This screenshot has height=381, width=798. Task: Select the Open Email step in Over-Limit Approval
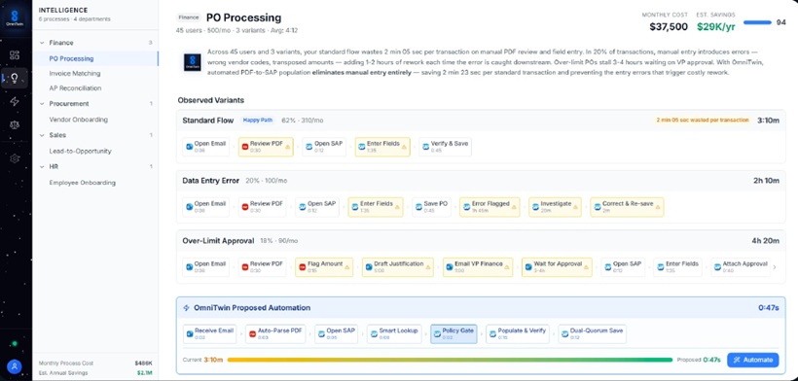tap(205, 267)
